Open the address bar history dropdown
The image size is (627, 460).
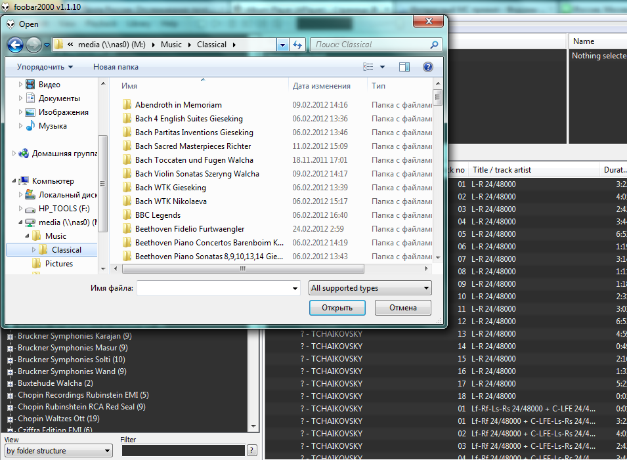pos(283,45)
